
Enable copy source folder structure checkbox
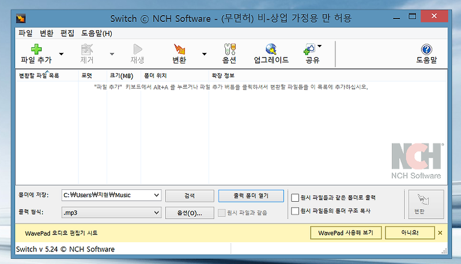click(x=295, y=211)
